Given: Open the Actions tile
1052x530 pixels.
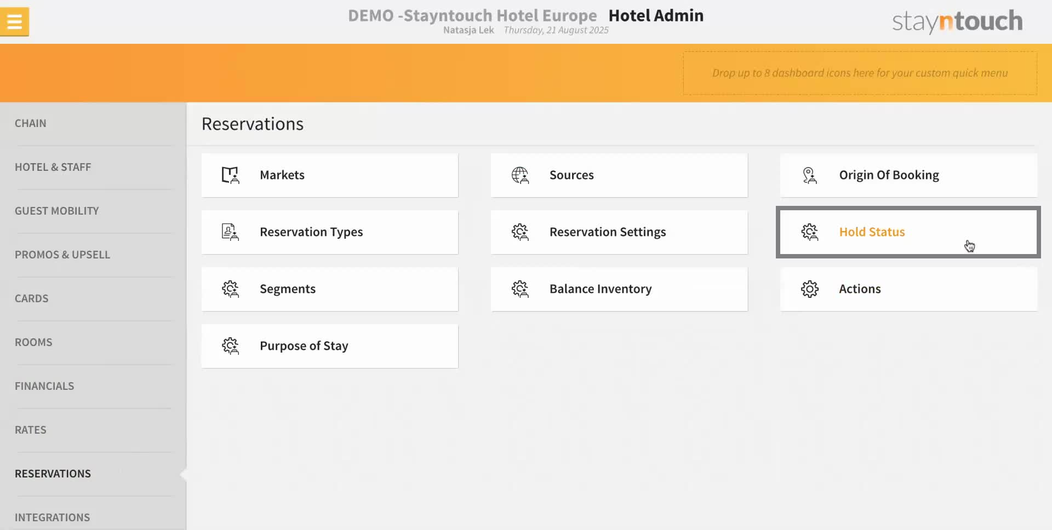Looking at the screenshot, I should 908,289.
